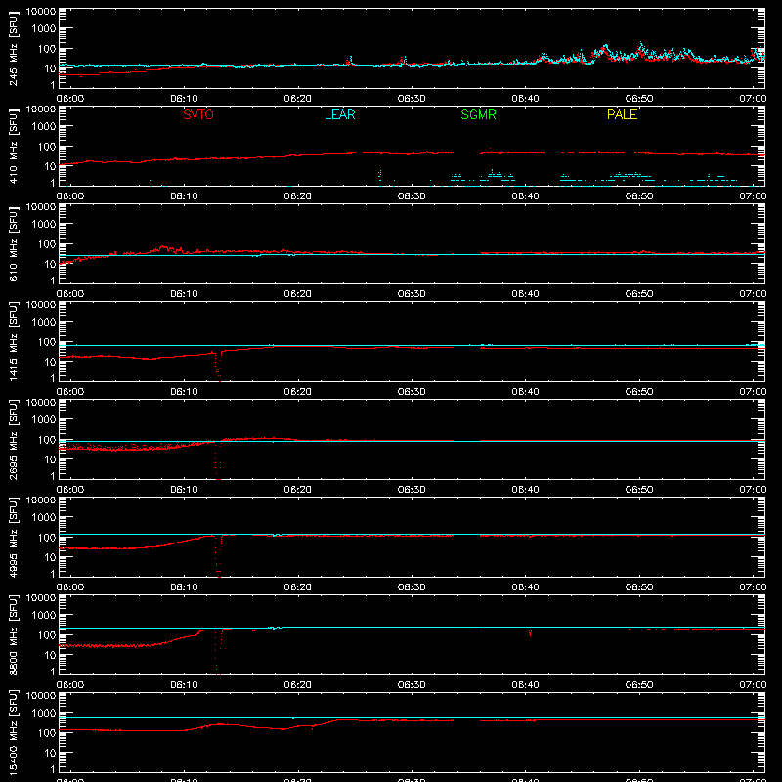This screenshot has width=782, height=782.
Task: Click 06:50 time label under 245 MHz plot
Action: 639,99
